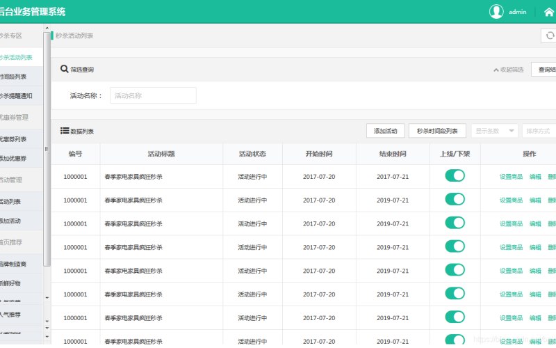
Task: Click the up chevron next to 收起筛选
Action: pos(496,70)
